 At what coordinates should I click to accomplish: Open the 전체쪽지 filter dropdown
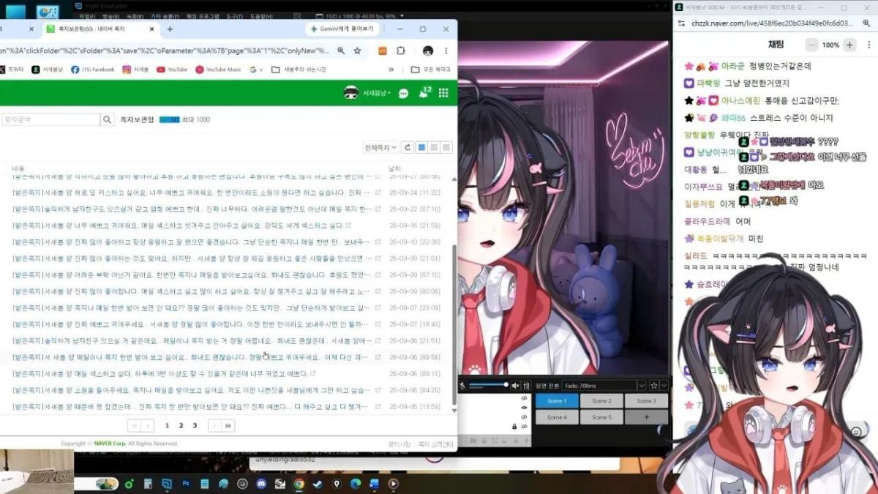[381, 147]
